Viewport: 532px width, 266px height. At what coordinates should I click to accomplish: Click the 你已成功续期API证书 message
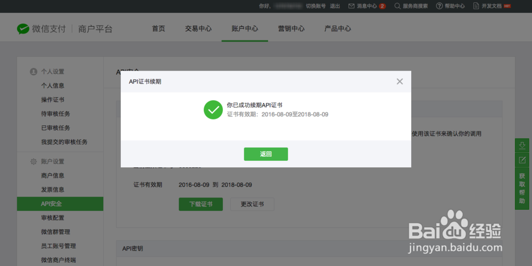point(254,105)
